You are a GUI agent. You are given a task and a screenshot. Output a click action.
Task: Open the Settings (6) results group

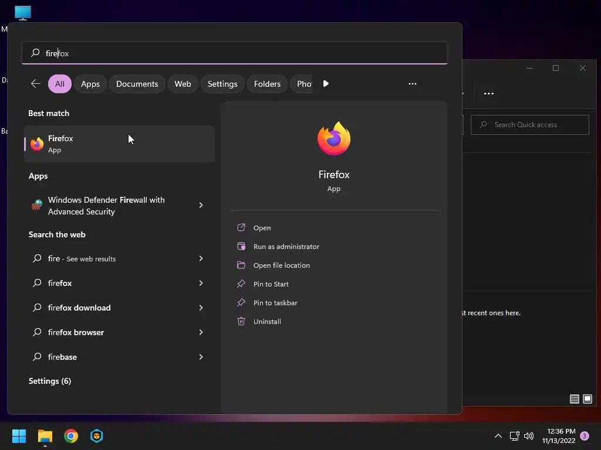click(x=50, y=381)
